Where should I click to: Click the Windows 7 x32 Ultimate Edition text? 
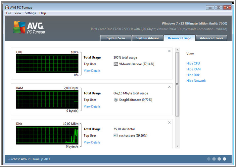[194, 23]
